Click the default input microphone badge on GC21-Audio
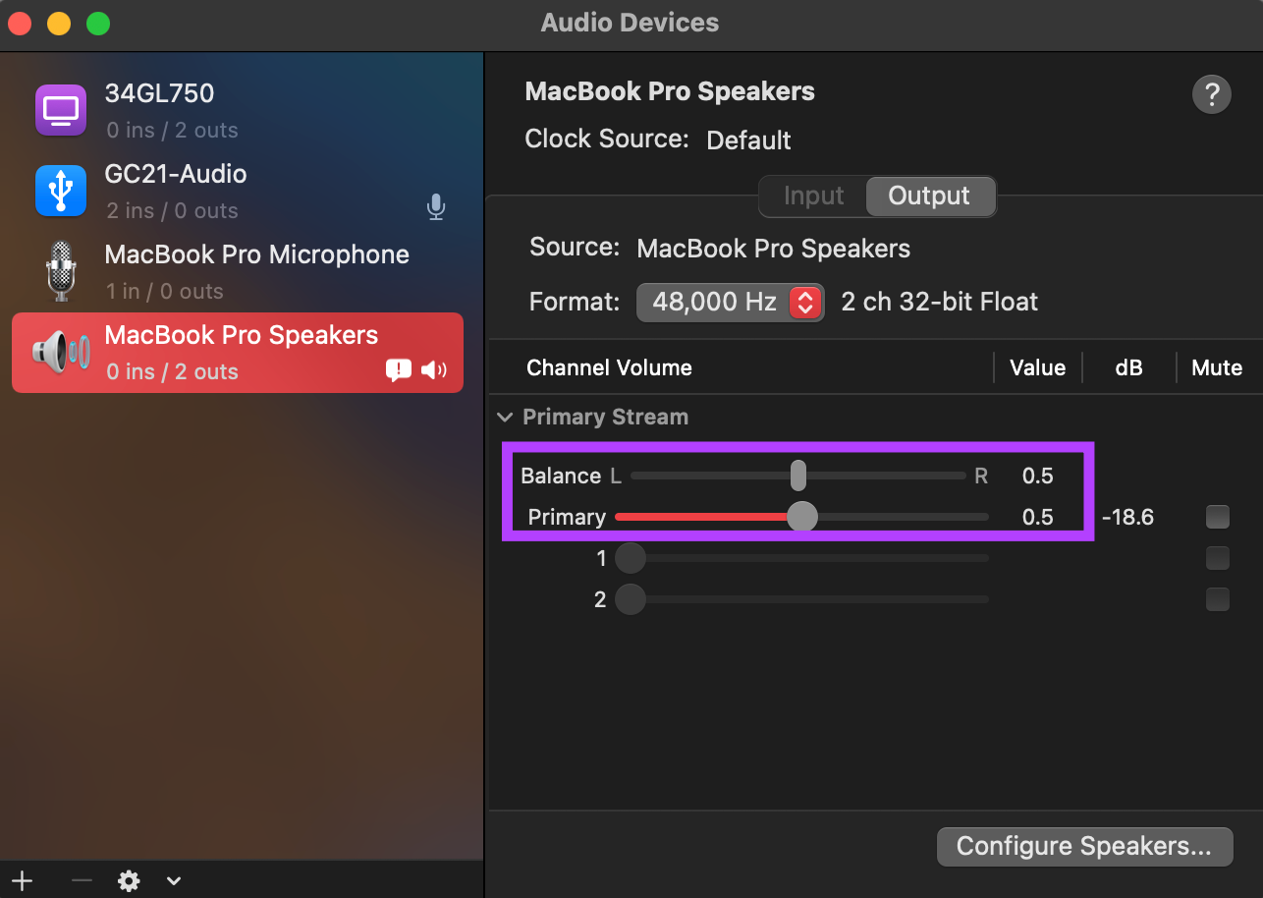This screenshot has width=1263, height=898. 436,207
